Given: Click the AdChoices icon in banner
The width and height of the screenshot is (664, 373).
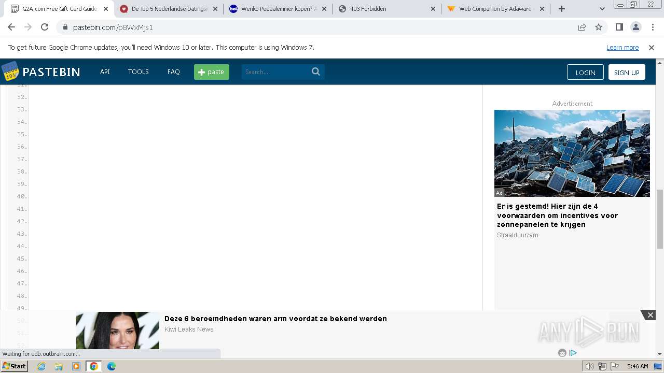Looking at the screenshot, I should (573, 353).
